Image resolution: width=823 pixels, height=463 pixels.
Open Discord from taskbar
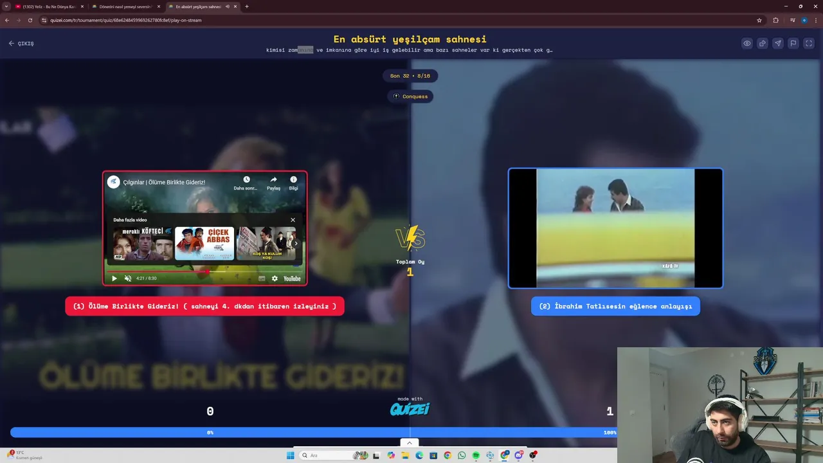pyautogui.click(x=519, y=455)
